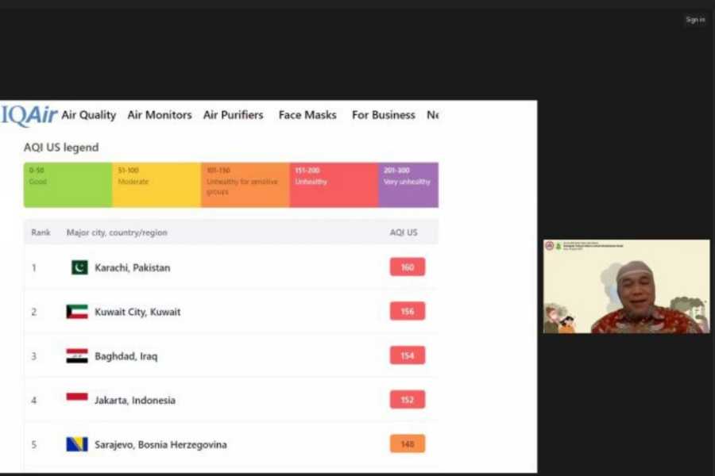Click the Kuwait City, Kuwait link
715x476 pixels.
tap(137, 312)
